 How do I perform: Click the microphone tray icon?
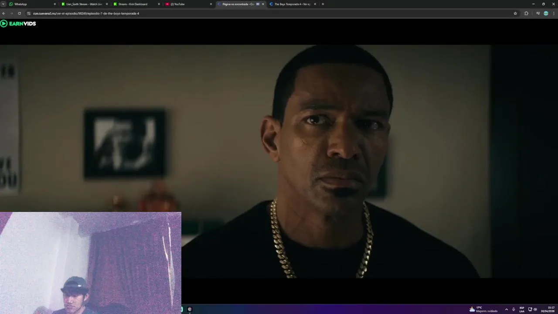pos(514,309)
